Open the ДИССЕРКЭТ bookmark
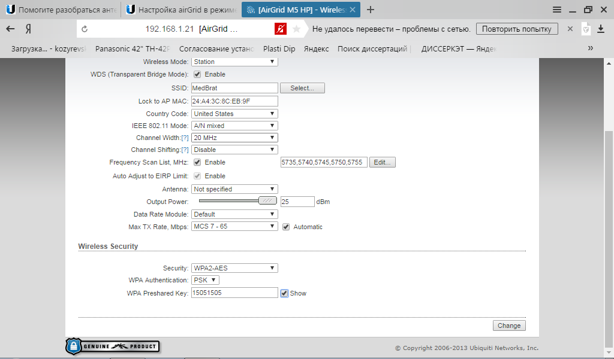The width and height of the screenshot is (614, 359). click(459, 49)
